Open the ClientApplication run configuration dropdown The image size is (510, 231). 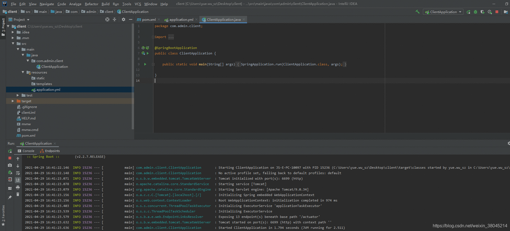443,12
